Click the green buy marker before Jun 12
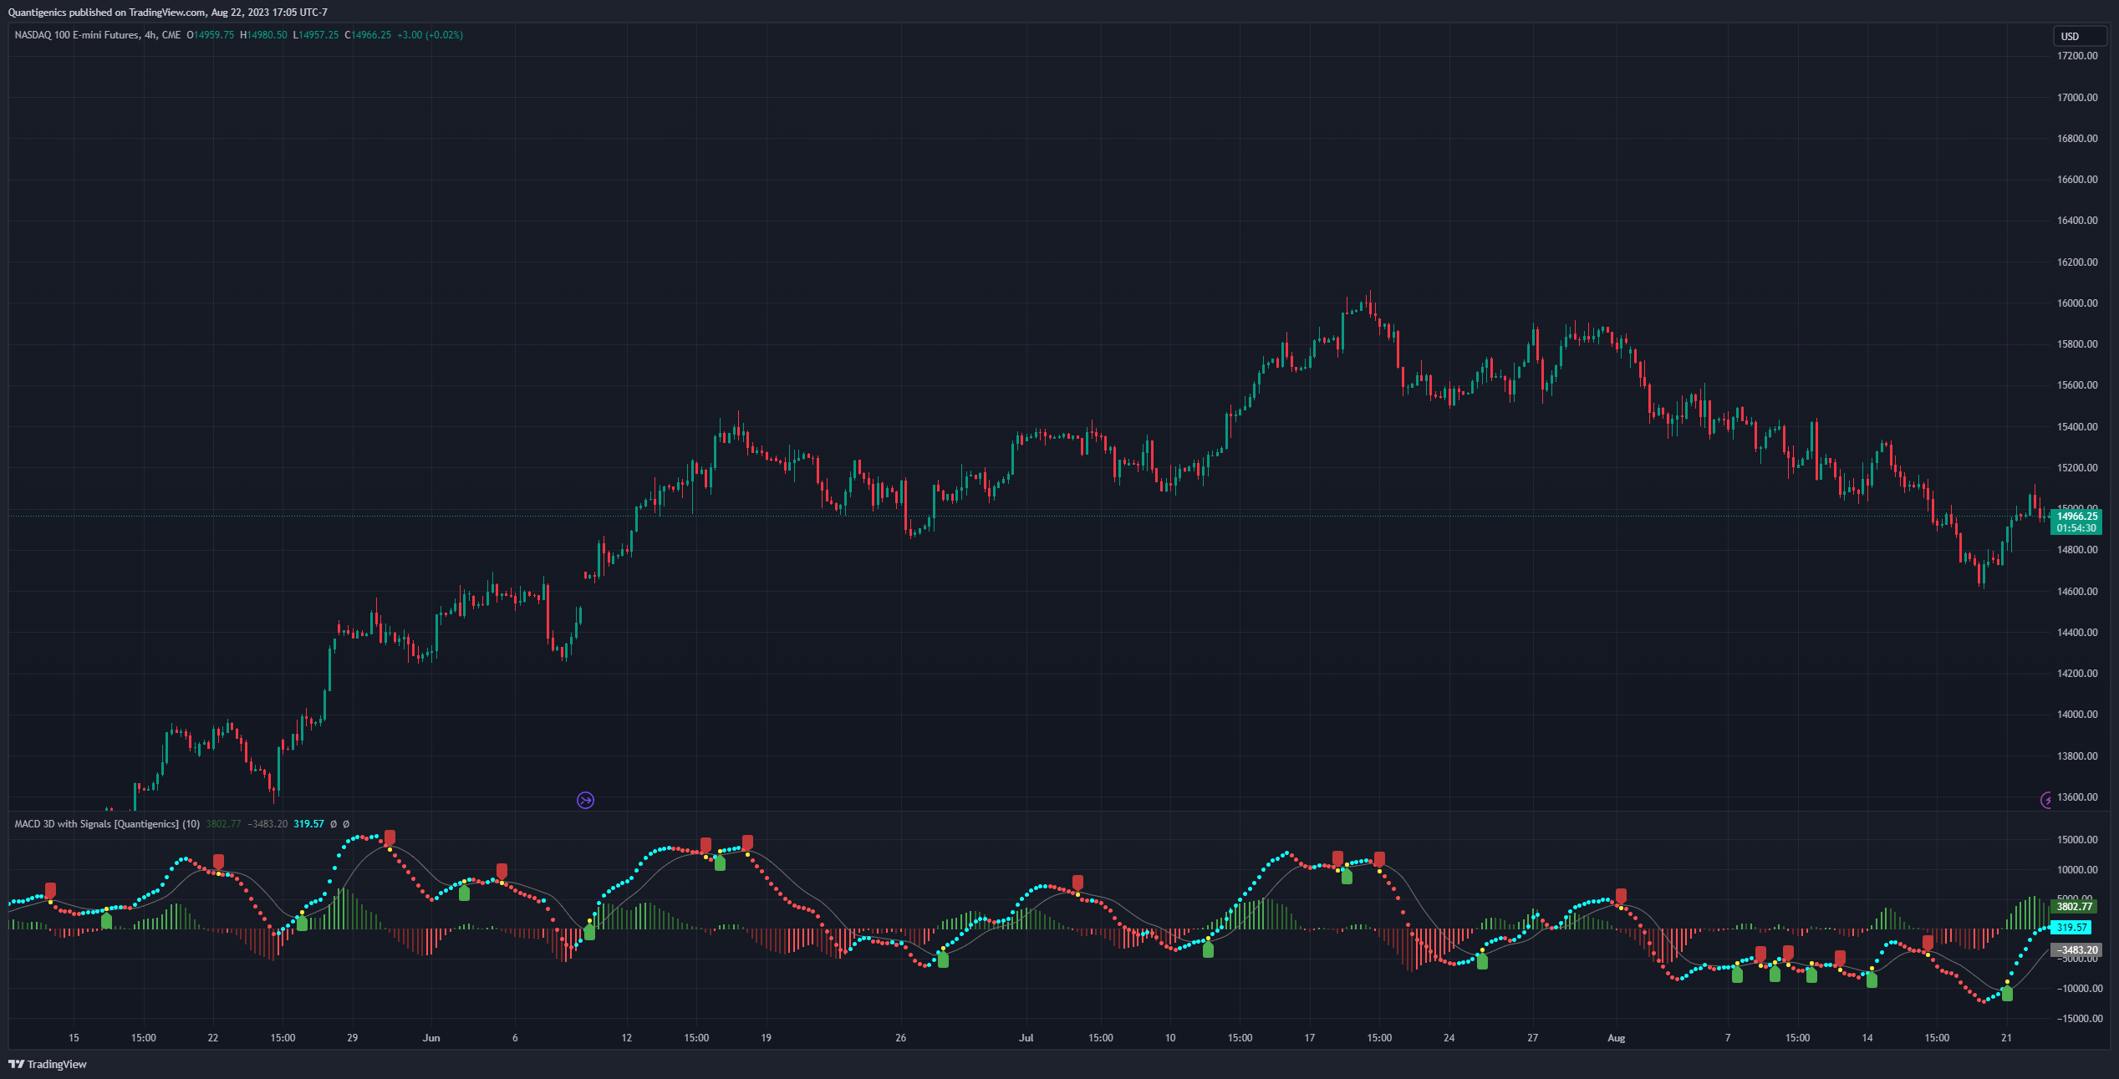The height and width of the screenshot is (1079, 2119). tap(589, 933)
